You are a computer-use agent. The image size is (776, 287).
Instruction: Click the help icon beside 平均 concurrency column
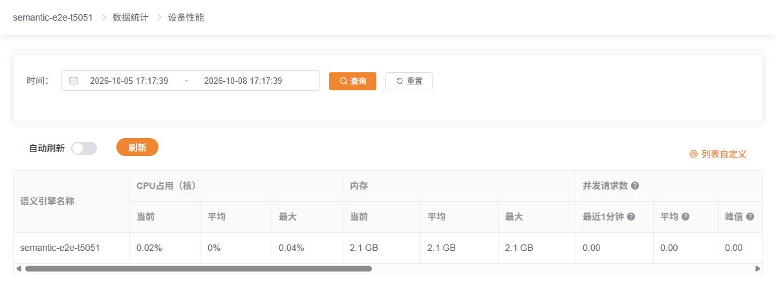(x=685, y=217)
